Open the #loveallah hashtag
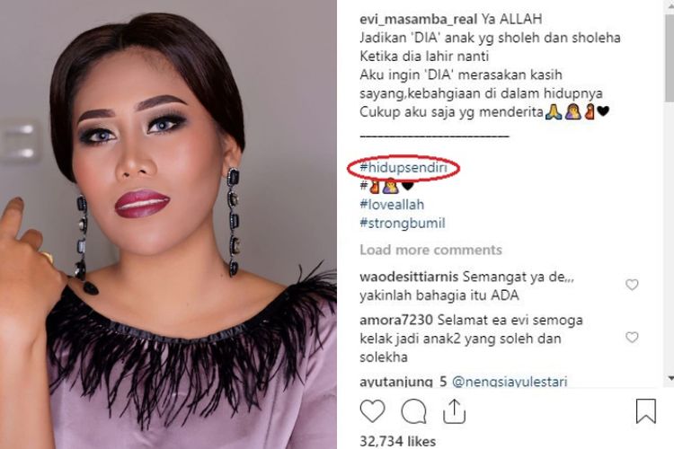Image resolution: width=674 pixels, height=449 pixels. tap(392, 205)
